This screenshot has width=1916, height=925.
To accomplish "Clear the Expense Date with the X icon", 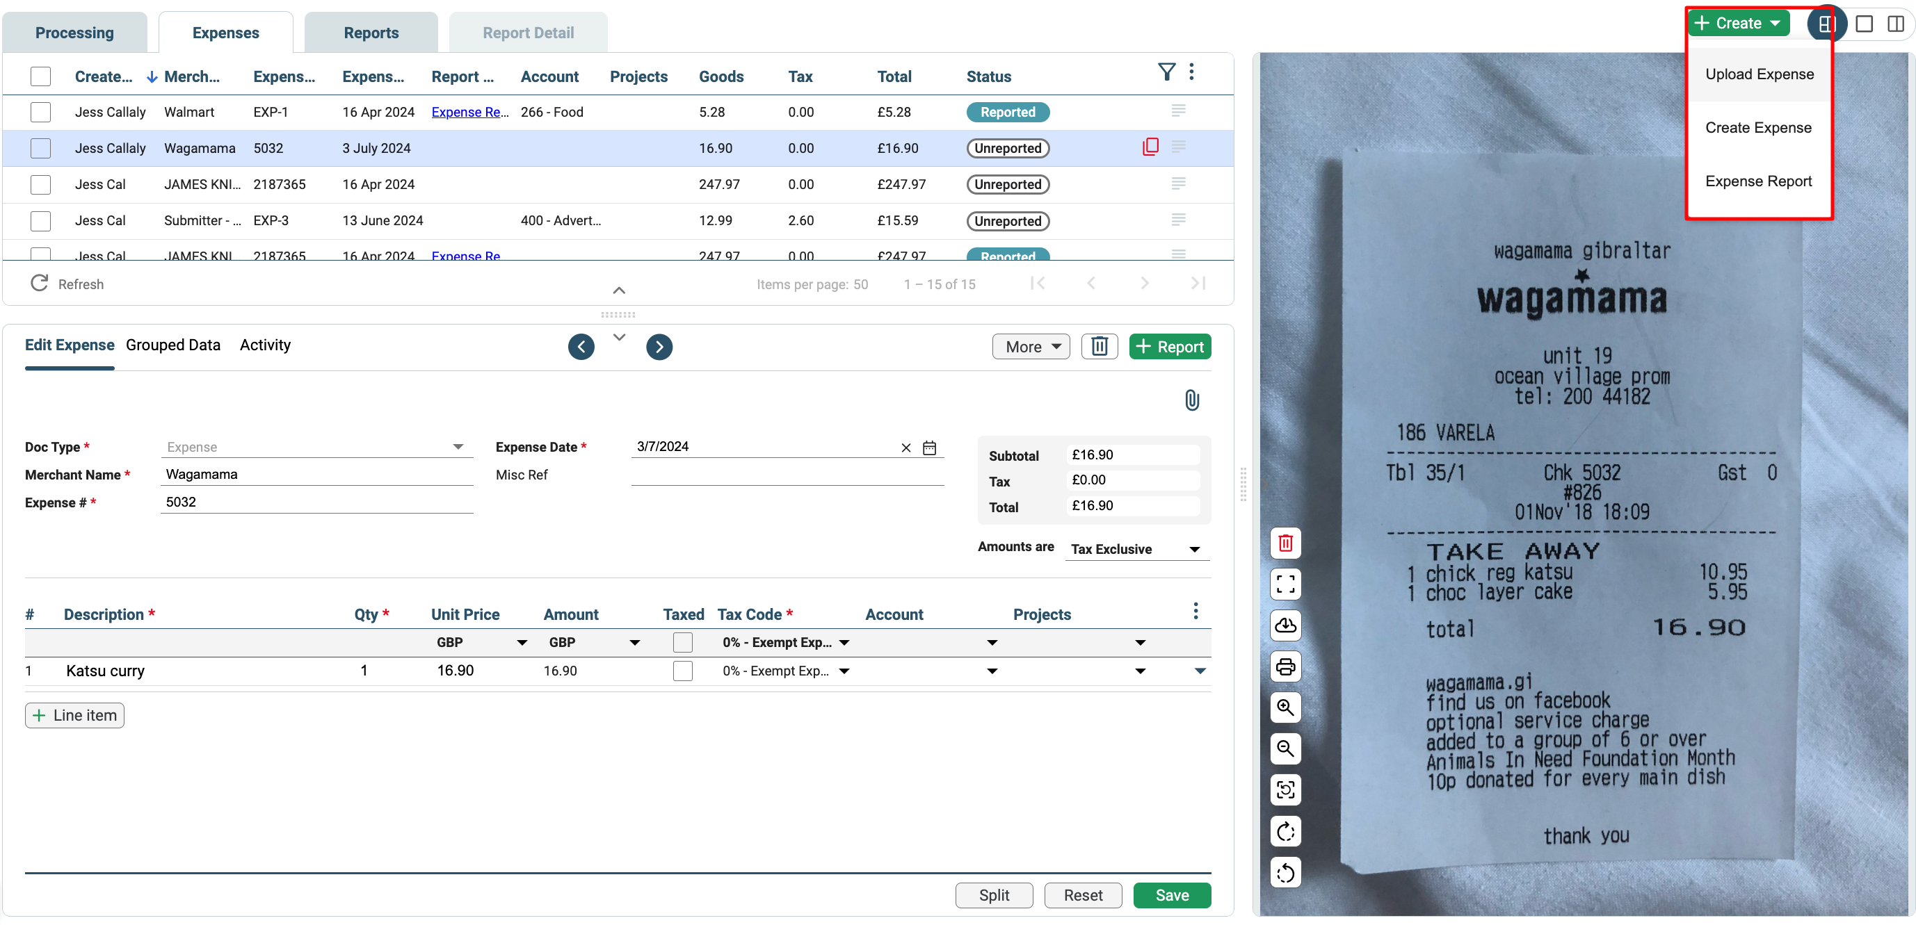I will pyautogui.click(x=905, y=448).
